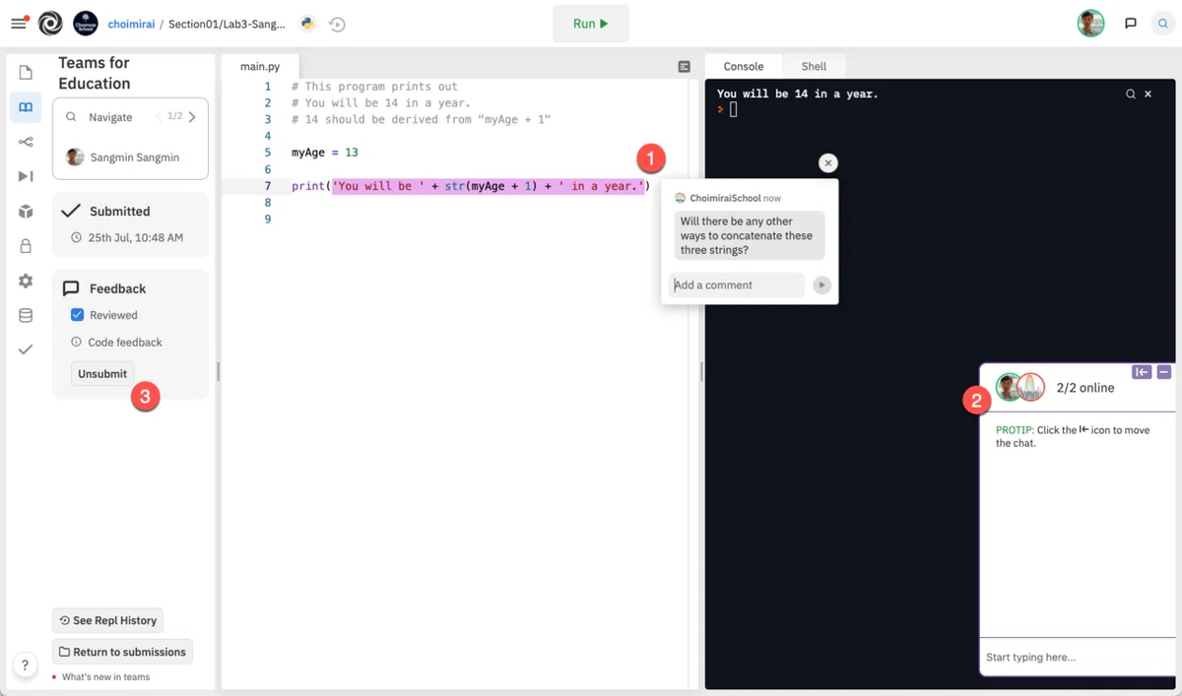Click the Submitted status label
1182x696 pixels.
[x=119, y=212]
